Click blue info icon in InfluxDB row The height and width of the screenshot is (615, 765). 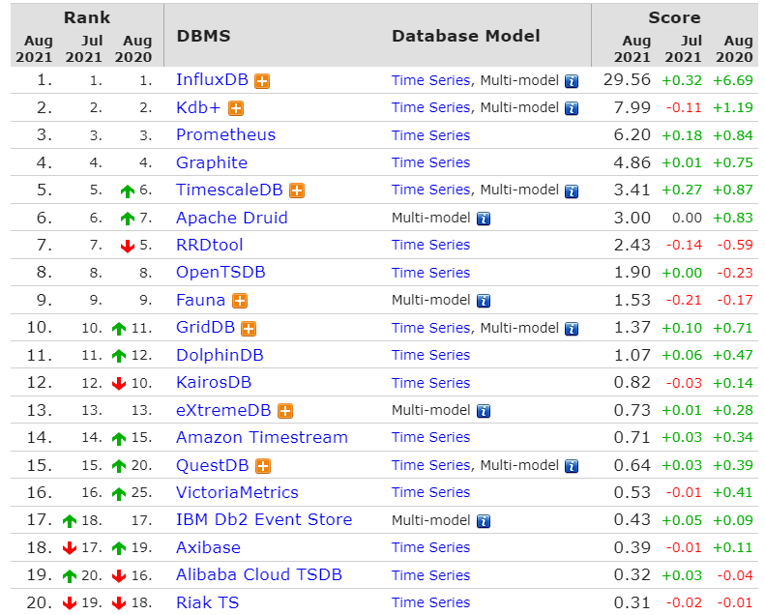[572, 81]
